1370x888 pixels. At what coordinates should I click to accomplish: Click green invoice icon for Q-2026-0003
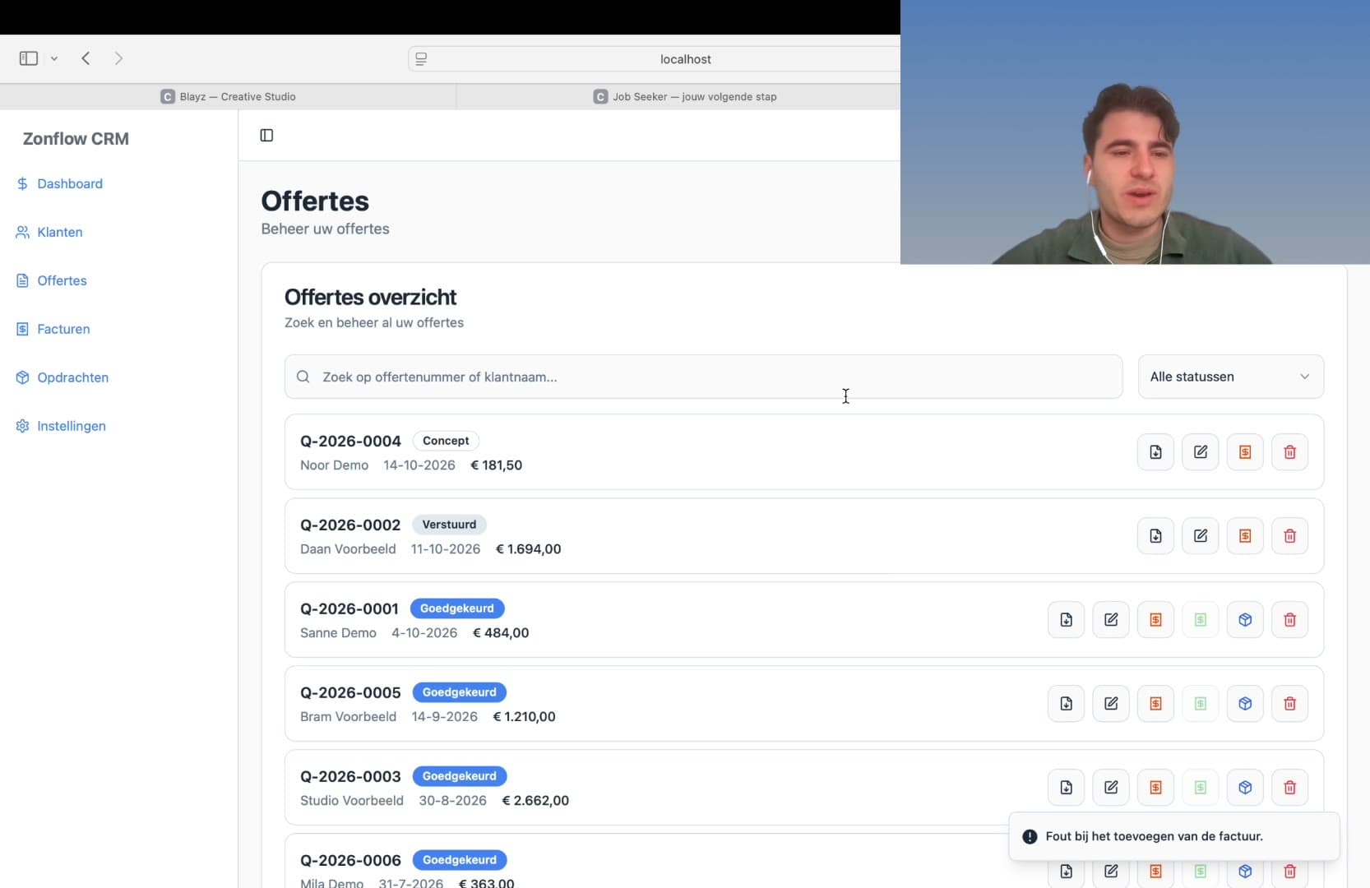tap(1201, 788)
